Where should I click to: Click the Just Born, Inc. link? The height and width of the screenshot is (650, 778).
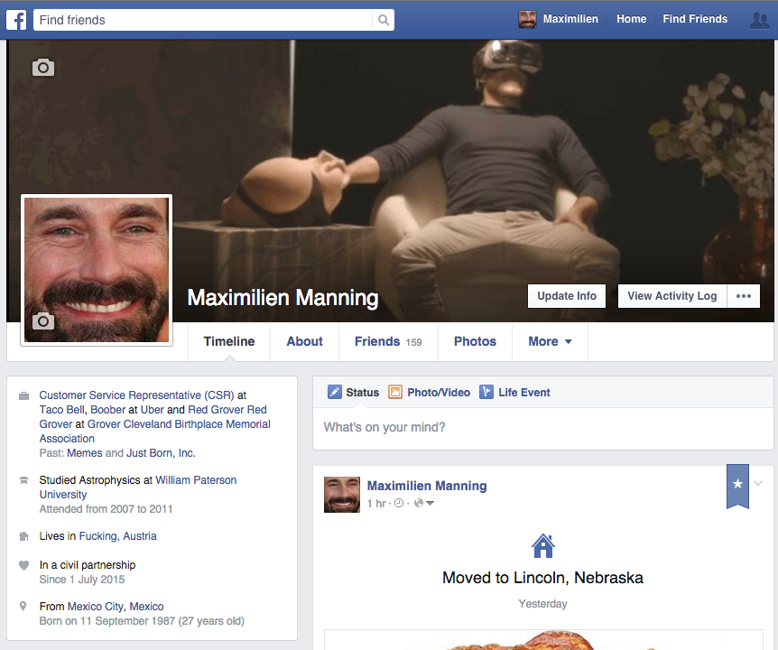coord(161,453)
